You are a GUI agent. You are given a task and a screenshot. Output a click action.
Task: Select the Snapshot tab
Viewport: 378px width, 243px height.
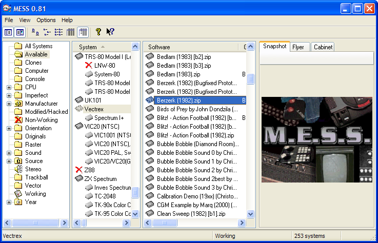(274, 46)
